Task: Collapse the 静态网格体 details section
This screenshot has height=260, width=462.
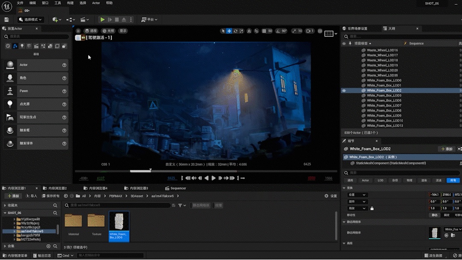Action: [344, 222]
